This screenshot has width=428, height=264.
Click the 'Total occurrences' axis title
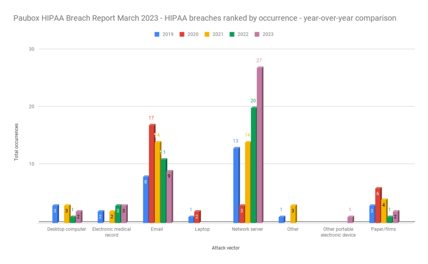click(x=17, y=142)
